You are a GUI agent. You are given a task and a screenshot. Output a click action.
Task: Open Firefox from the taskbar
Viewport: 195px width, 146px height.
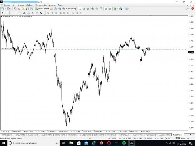pyautogui.click(x=101, y=143)
